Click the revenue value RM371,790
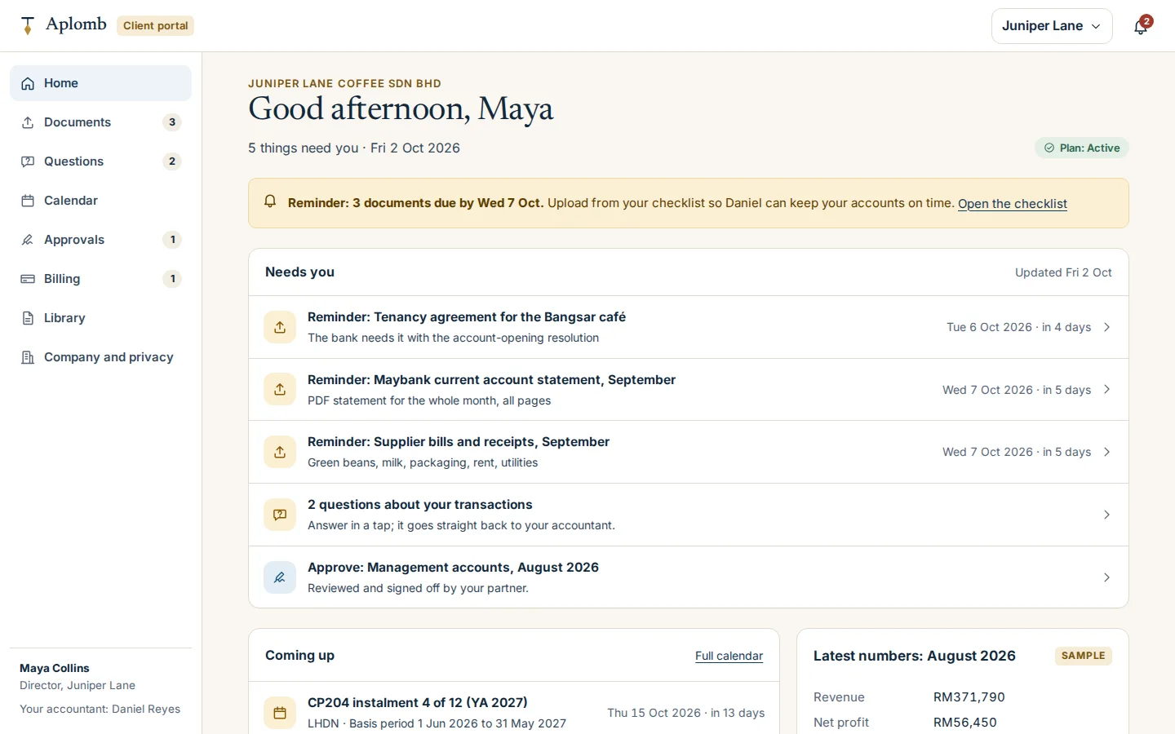 (x=969, y=697)
